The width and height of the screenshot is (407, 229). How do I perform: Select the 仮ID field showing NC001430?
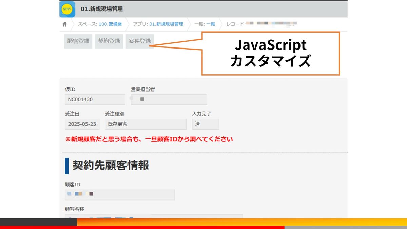point(95,99)
